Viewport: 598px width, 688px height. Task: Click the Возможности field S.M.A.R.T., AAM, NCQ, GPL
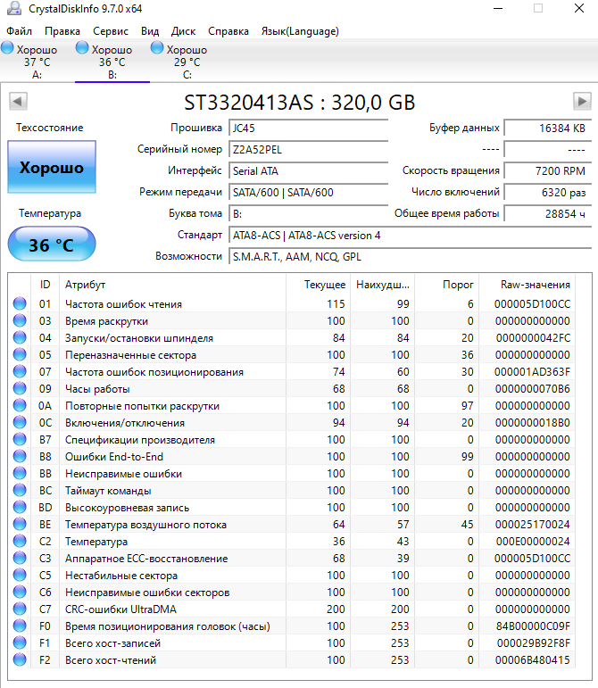(411, 257)
